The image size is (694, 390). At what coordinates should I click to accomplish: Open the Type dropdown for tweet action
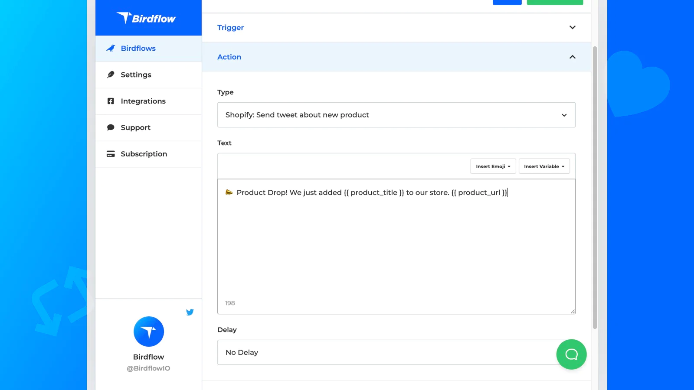pos(396,115)
